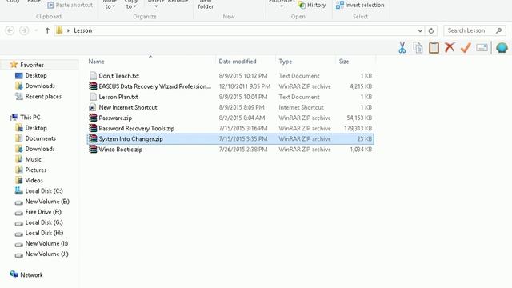
Task: Open the Move to dropdown
Action: click(x=110, y=5)
